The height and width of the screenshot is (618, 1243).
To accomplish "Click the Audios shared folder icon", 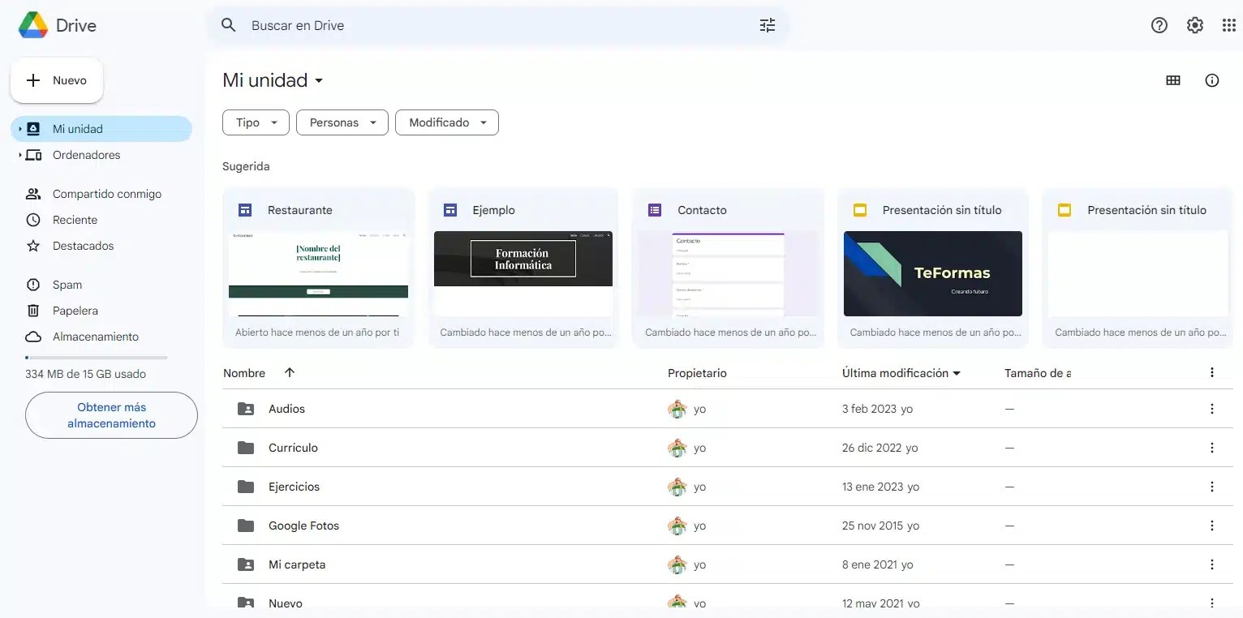I will [246, 409].
